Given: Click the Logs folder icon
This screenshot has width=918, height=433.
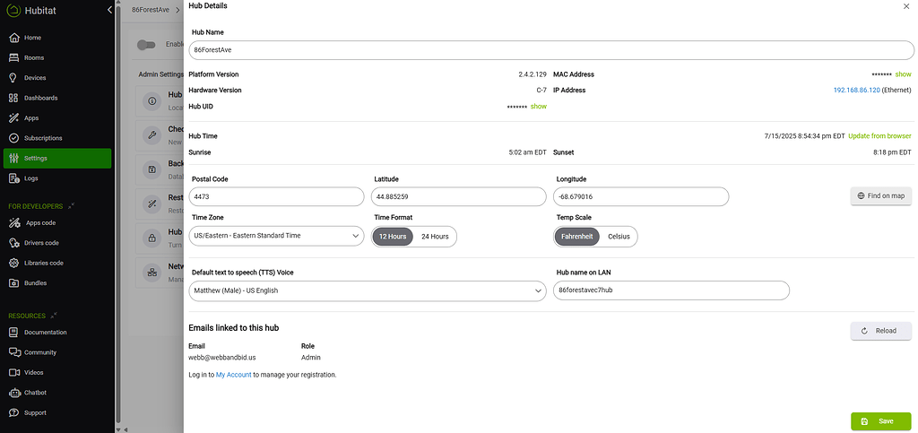Looking at the screenshot, I should [13, 178].
